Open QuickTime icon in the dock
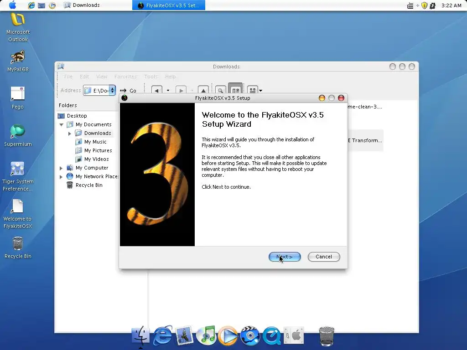 click(x=272, y=335)
